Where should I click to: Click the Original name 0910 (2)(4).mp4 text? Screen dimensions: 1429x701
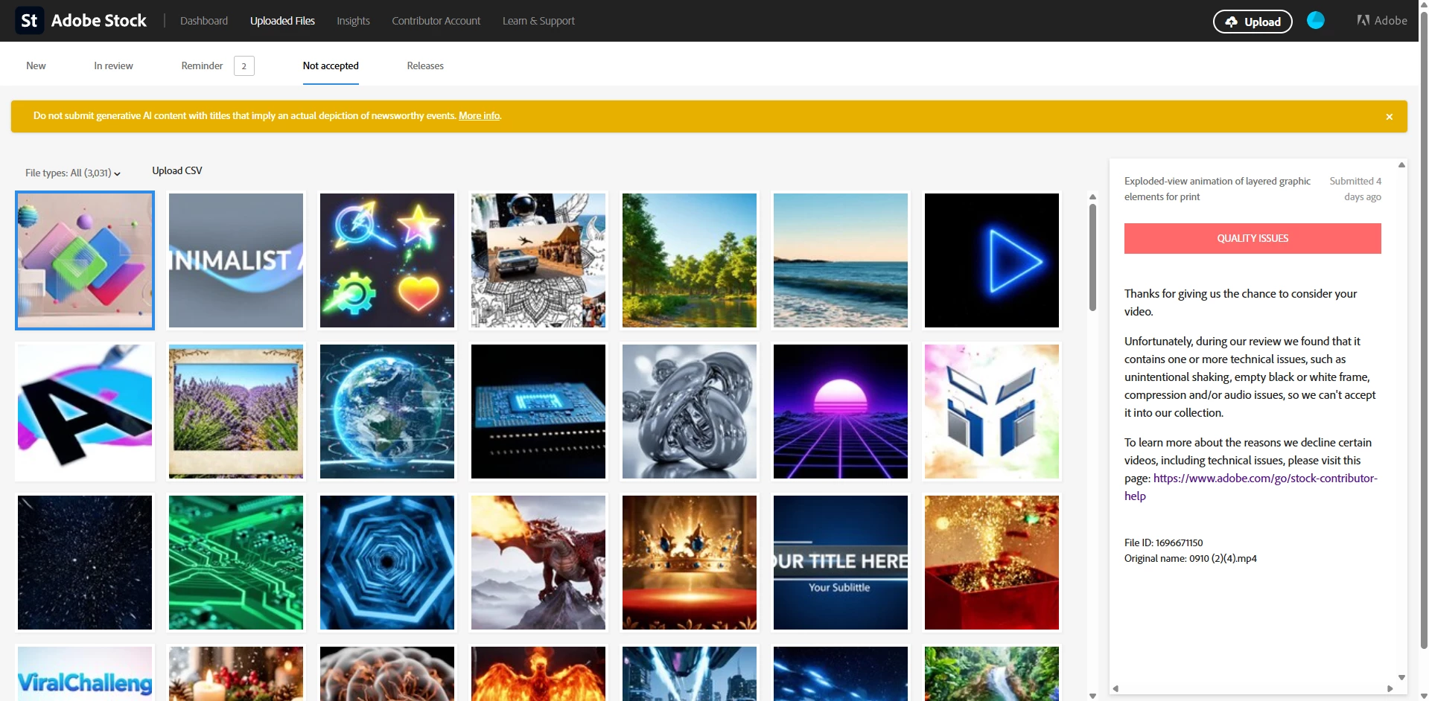click(1190, 558)
